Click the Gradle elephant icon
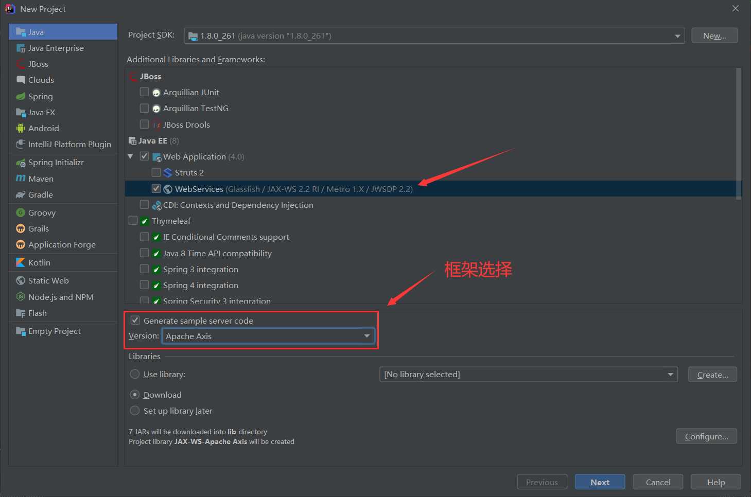 point(21,194)
